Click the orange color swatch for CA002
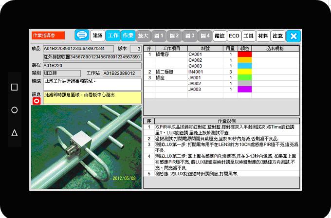The width and height of the screenshot is (331, 218). tap(245, 60)
